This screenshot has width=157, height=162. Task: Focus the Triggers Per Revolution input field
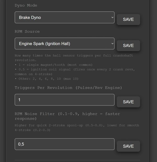[x=64, y=100]
